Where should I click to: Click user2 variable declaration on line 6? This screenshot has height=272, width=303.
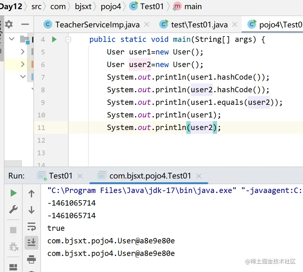[x=140, y=65]
